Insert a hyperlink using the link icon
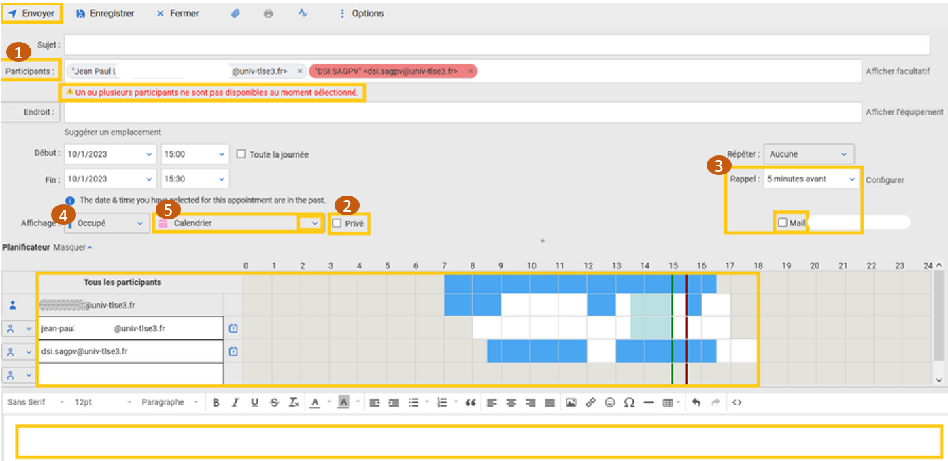The image size is (948, 461). pyautogui.click(x=590, y=403)
